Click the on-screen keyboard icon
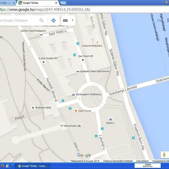Image resolution: width=169 pixels, height=169 pixels. coord(65,20)
